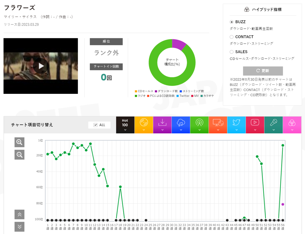
Task: Click the radio data point at week 56
Action: tap(283, 145)
